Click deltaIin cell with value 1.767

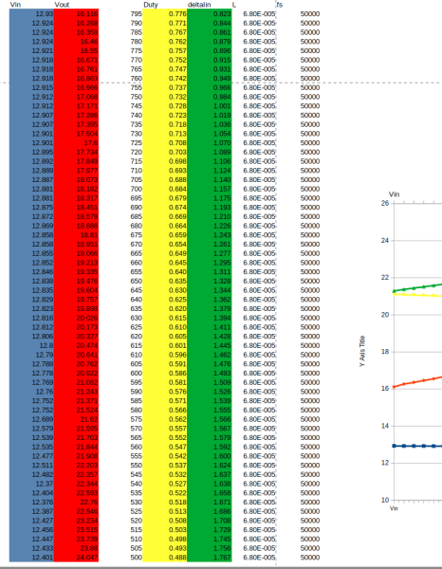point(210,558)
